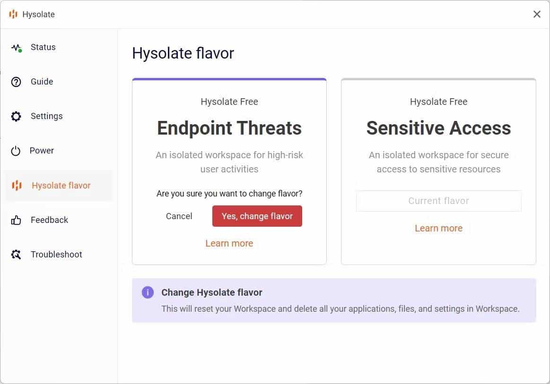Select the Status activity icon in sidebar

tap(16, 47)
